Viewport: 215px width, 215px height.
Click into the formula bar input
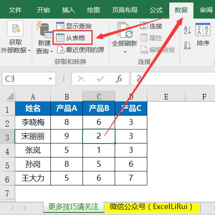173,79
